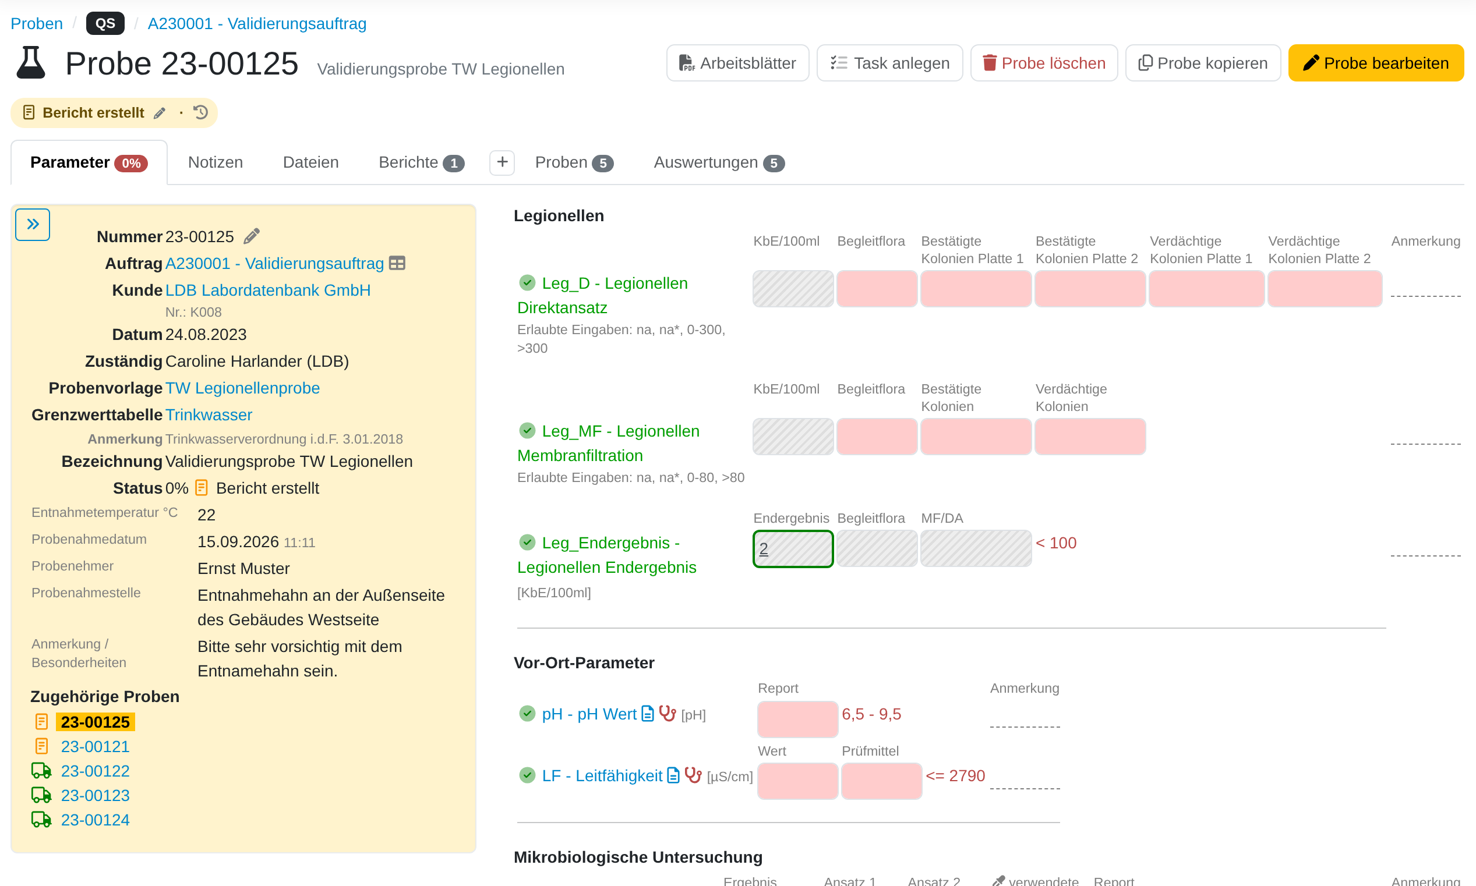Click stethoscope icon next to pH Wert

[x=667, y=714]
